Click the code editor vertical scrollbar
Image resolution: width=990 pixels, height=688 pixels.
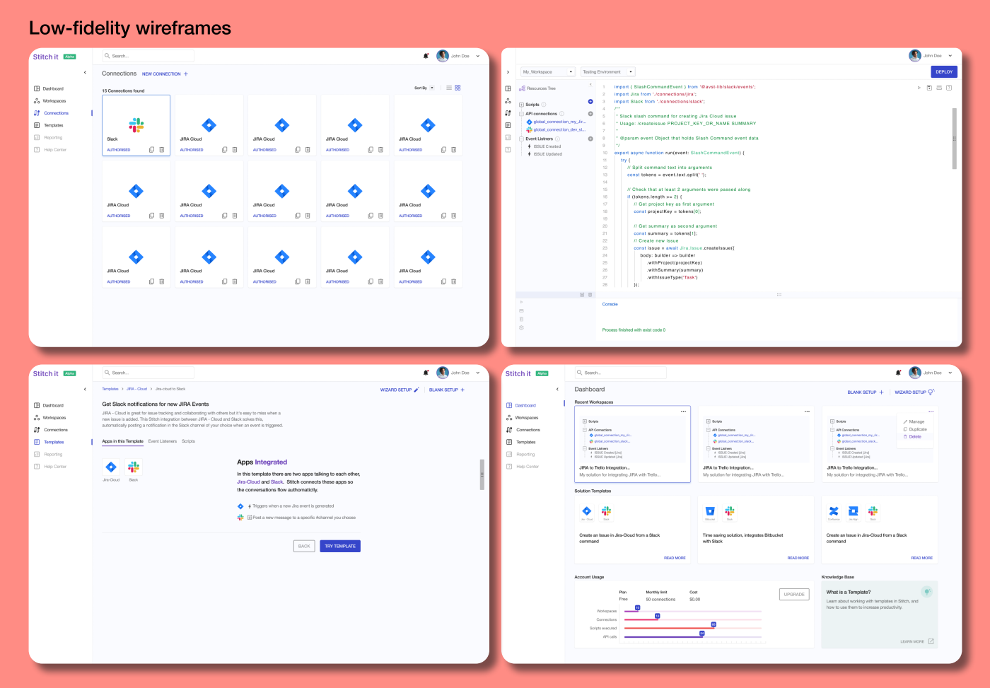[x=954, y=139]
